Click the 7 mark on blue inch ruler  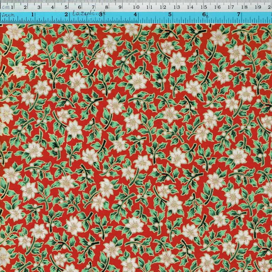[239, 14]
